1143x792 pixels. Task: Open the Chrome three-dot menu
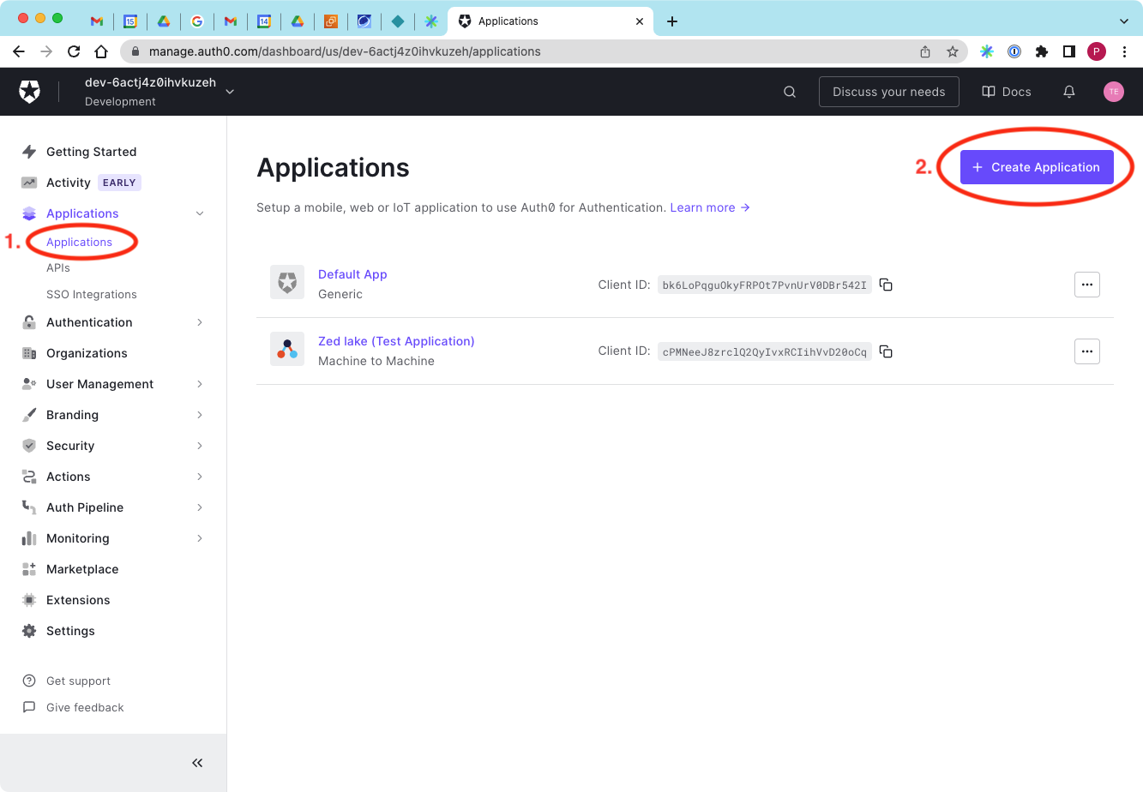click(1124, 51)
